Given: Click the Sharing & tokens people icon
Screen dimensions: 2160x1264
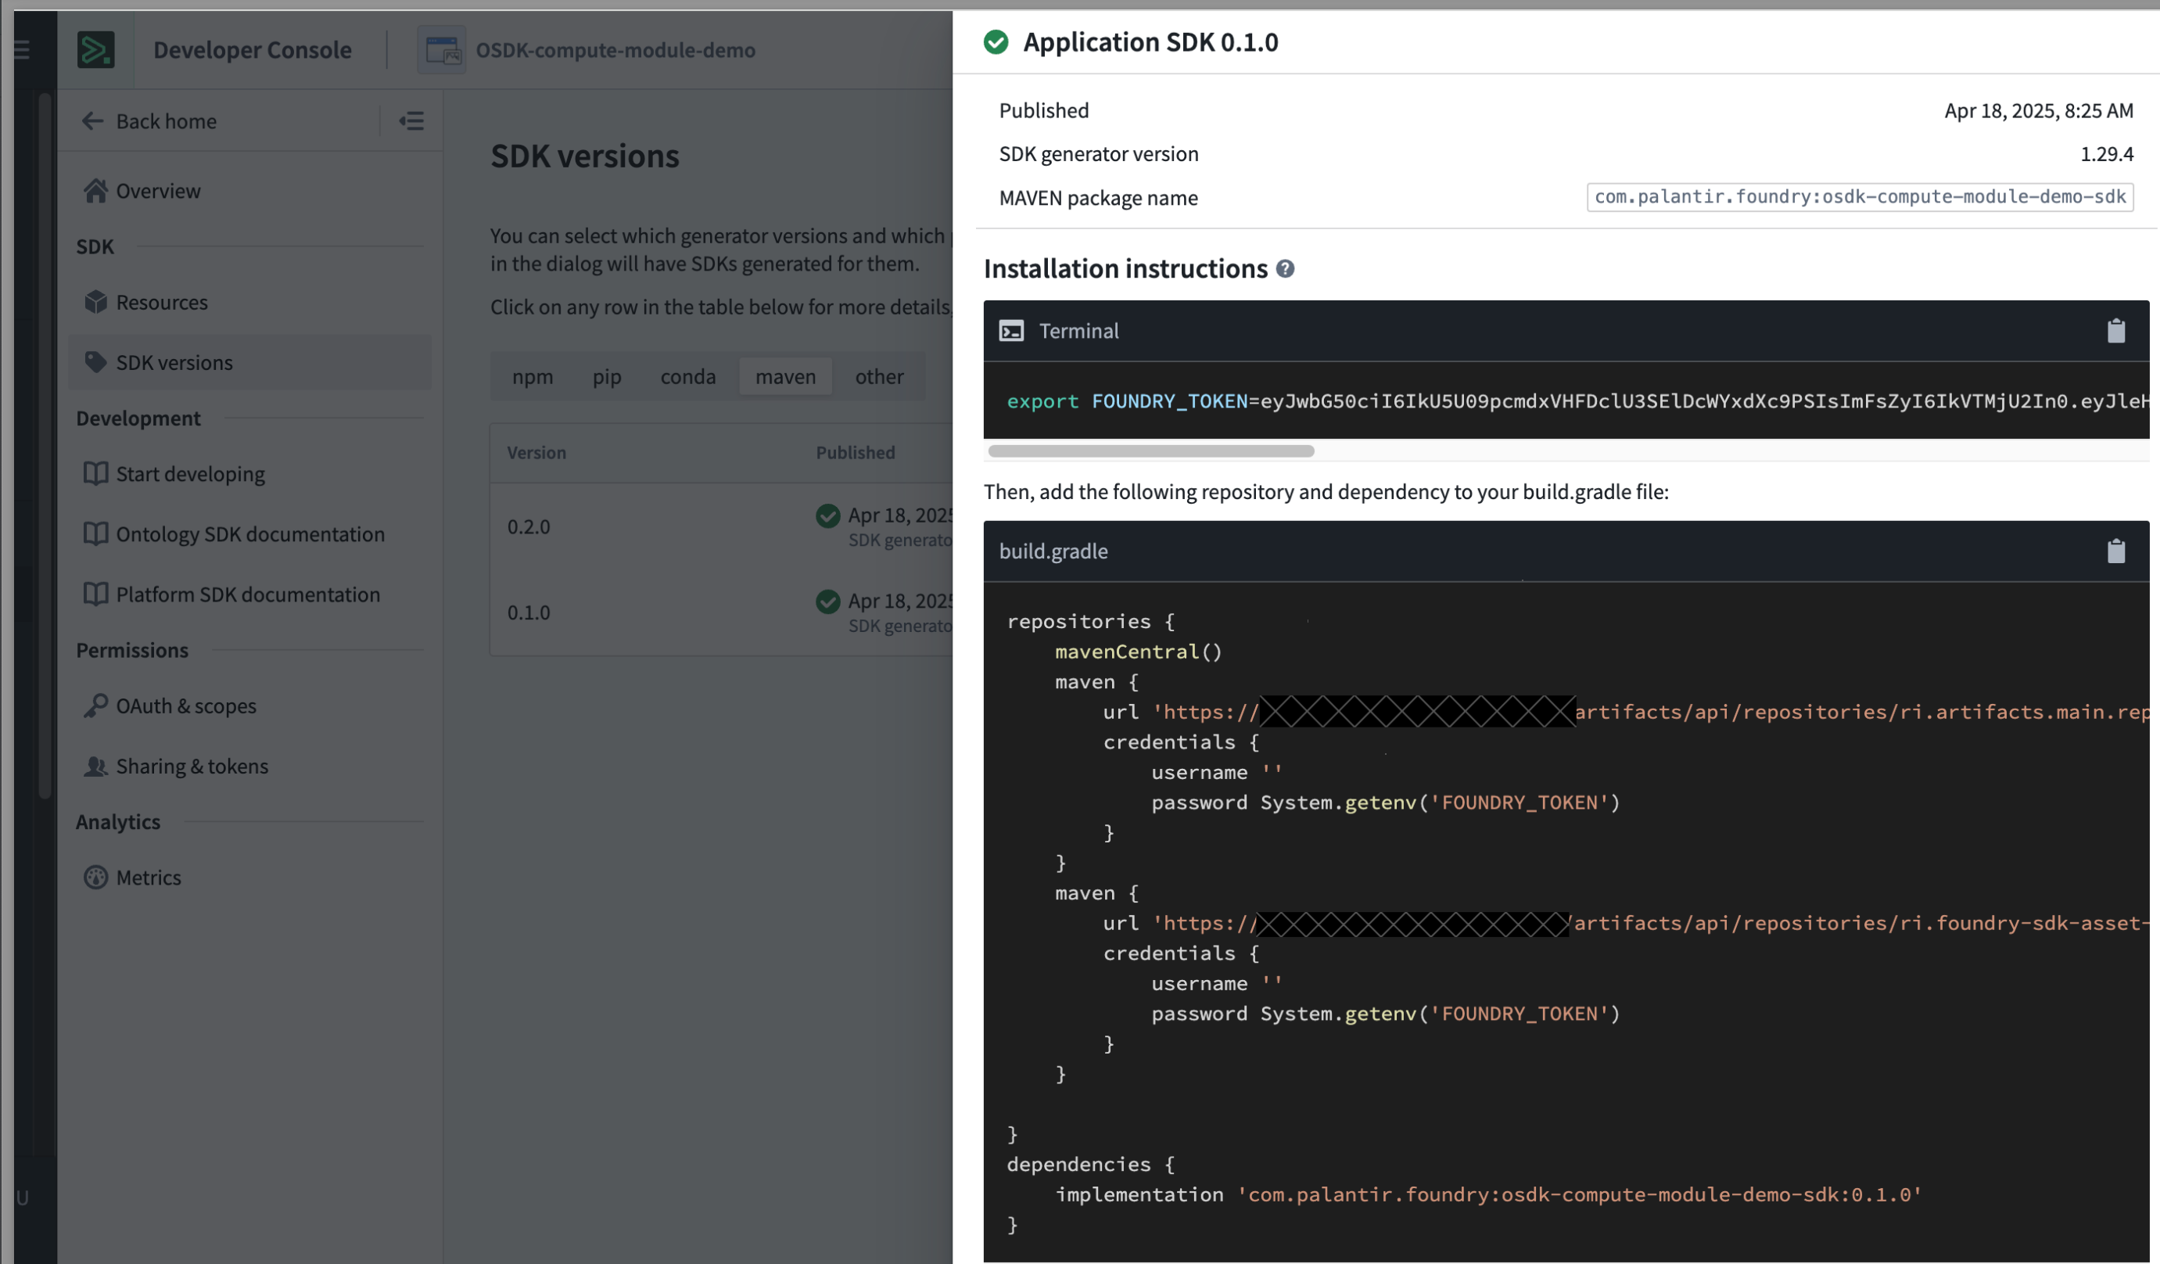Looking at the screenshot, I should (97, 766).
